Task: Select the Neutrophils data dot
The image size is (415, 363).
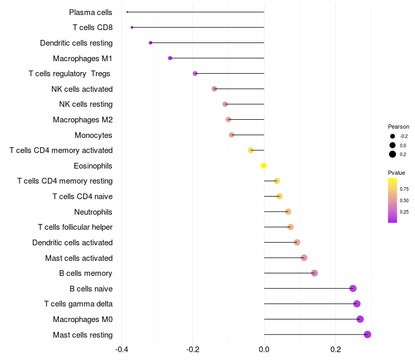Action: (x=288, y=212)
